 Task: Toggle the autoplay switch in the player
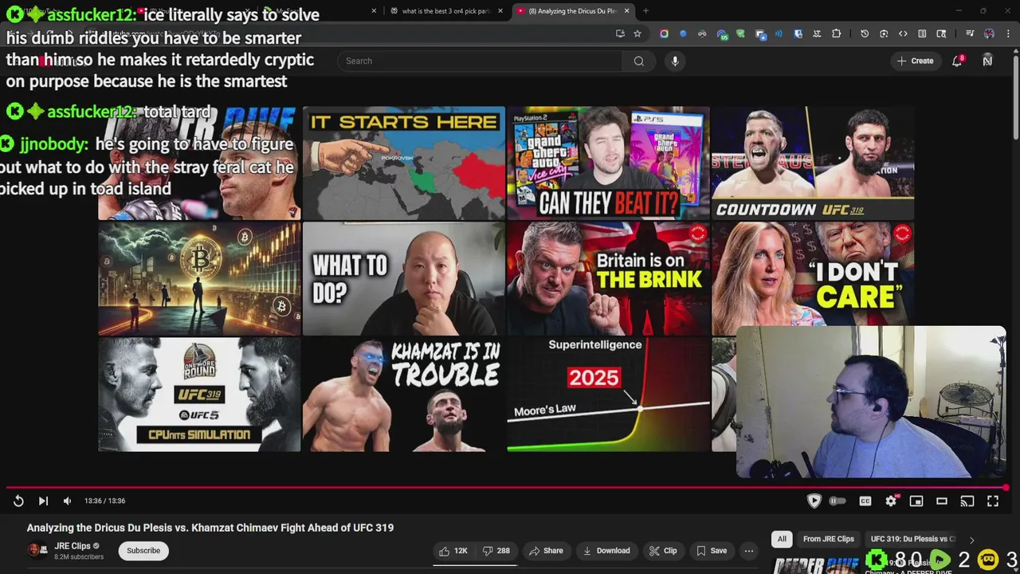pos(838,501)
